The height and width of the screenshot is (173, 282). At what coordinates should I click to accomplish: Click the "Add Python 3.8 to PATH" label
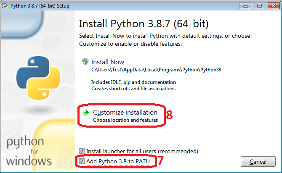point(117,161)
